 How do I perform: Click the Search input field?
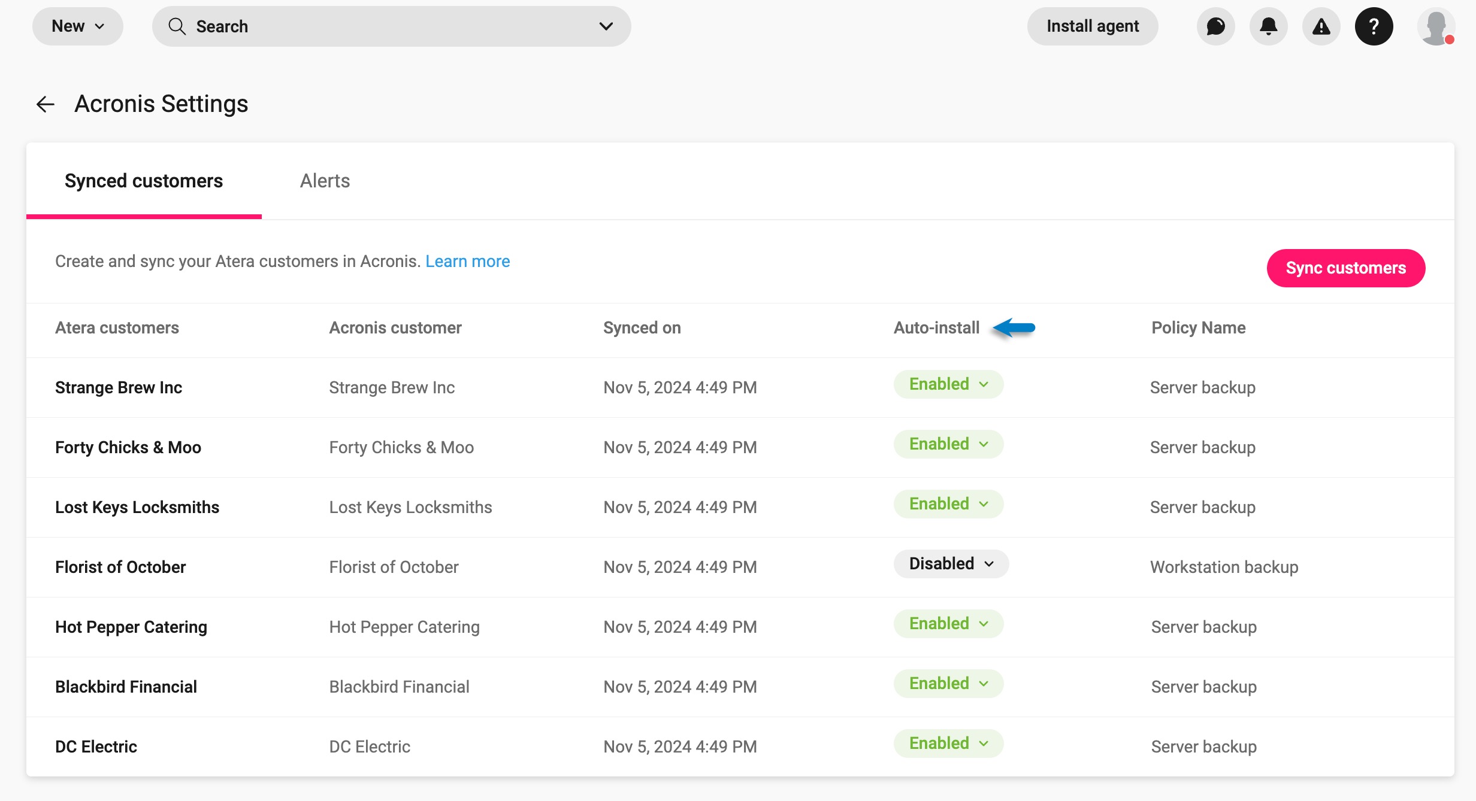coord(391,26)
